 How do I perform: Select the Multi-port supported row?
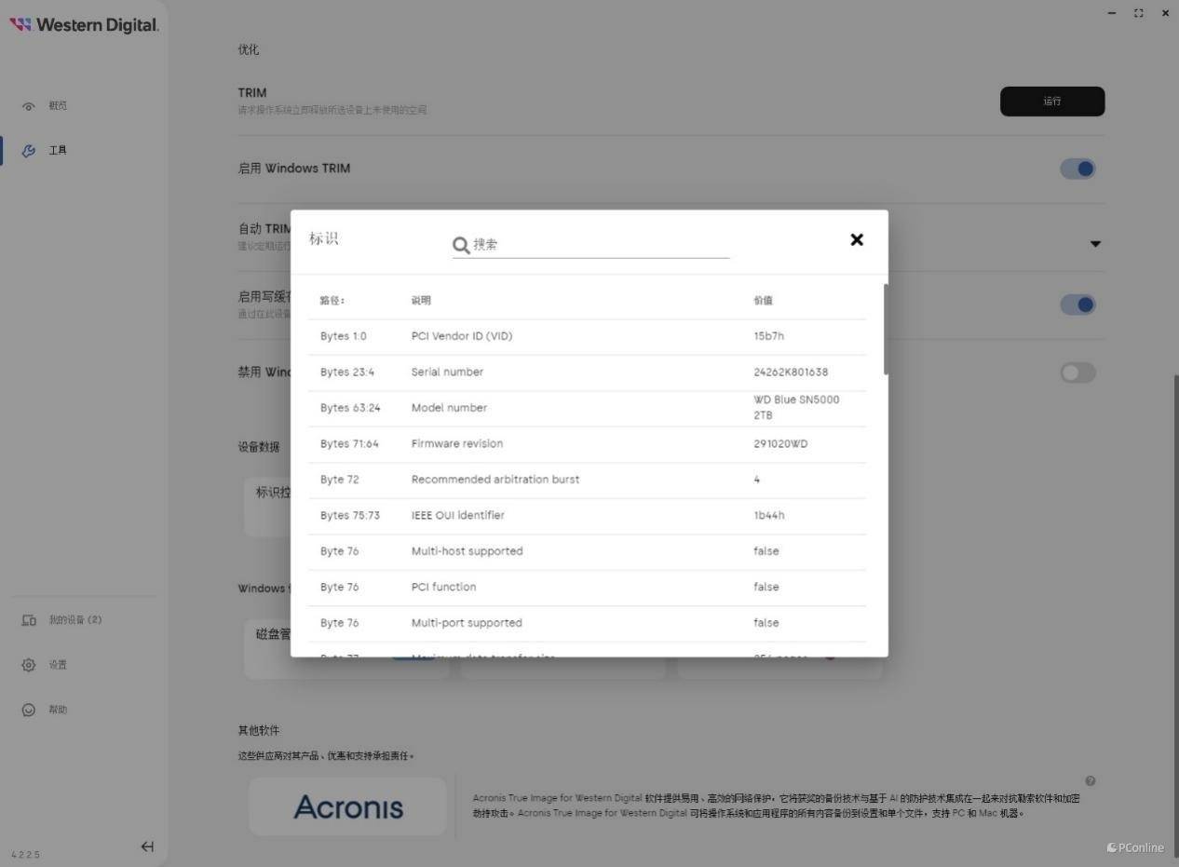coord(587,624)
